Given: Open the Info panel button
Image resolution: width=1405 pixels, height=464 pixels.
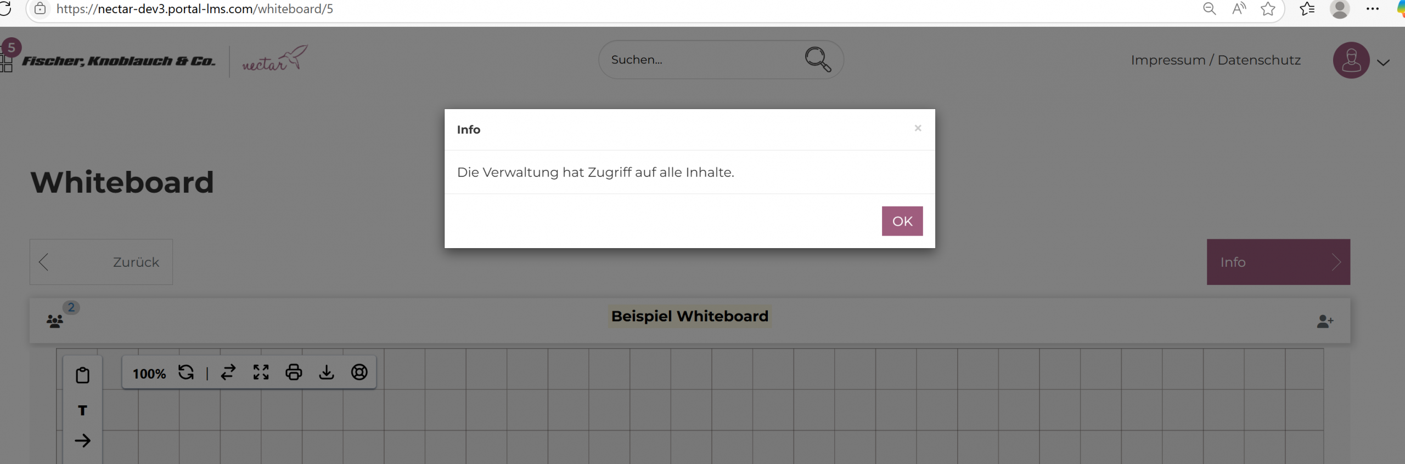Looking at the screenshot, I should (1278, 262).
